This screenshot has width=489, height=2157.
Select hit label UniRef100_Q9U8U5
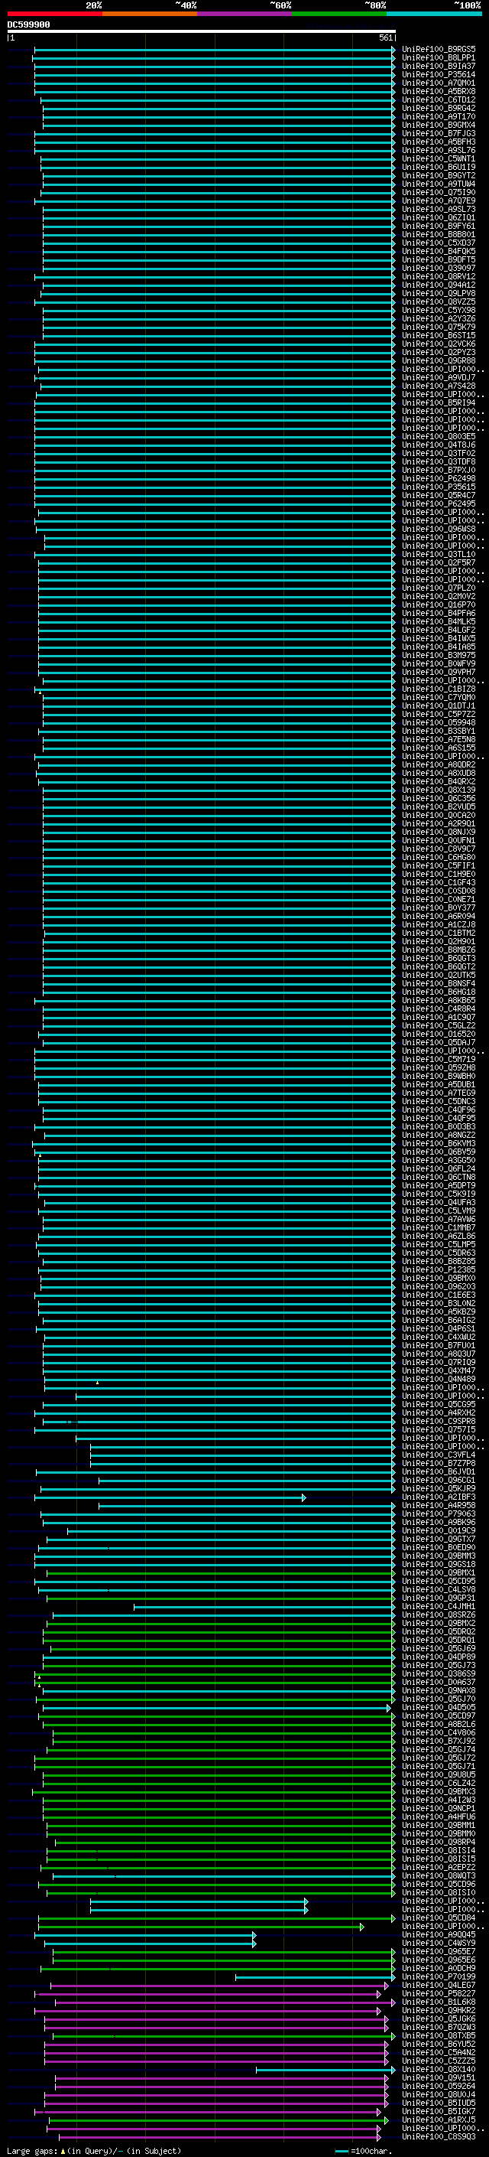pyautogui.click(x=438, y=1774)
